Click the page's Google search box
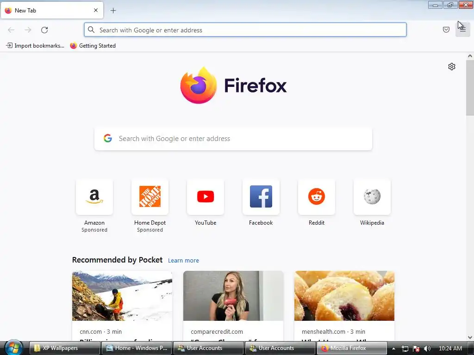Screen dimensions: 474x355 pos(233,139)
